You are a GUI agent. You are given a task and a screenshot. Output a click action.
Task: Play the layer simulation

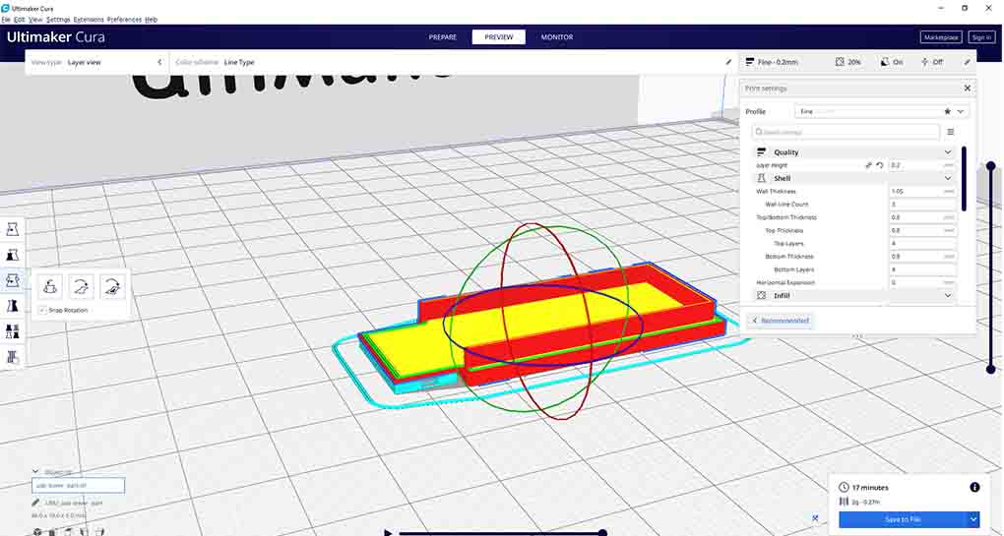(x=388, y=532)
